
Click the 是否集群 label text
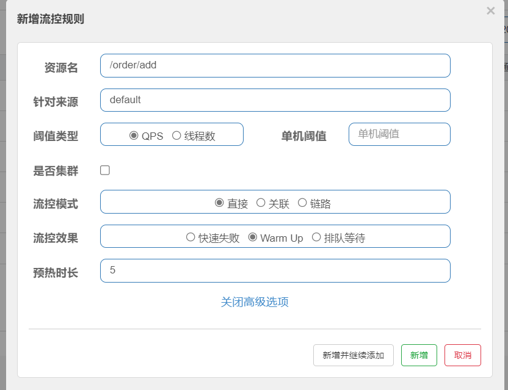click(56, 171)
